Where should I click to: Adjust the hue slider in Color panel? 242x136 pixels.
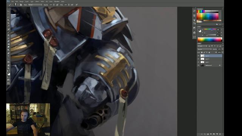click(x=209, y=29)
